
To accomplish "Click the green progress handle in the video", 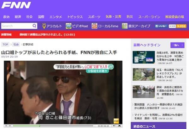I will click(39, 126).
